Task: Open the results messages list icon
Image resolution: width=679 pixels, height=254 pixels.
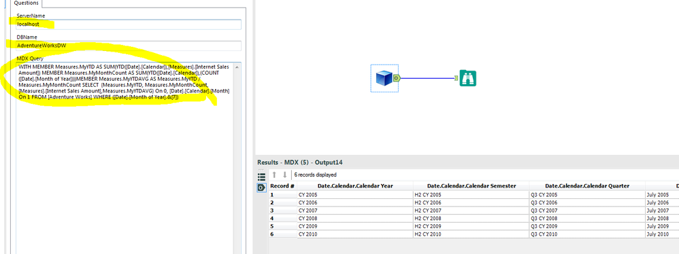Action: click(x=261, y=177)
